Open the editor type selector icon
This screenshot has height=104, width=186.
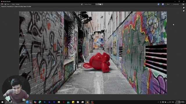(x=2, y=4)
